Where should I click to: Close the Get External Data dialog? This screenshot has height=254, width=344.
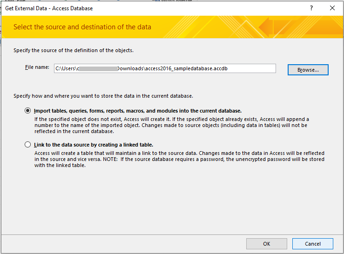click(x=332, y=8)
